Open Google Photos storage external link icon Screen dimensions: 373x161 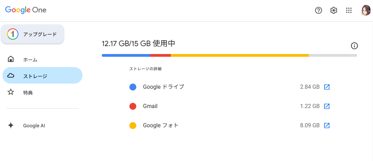tap(327, 126)
